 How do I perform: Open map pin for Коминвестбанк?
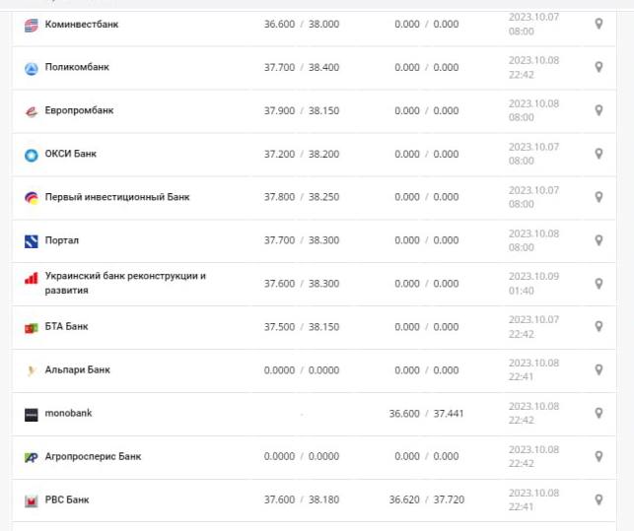coord(599,24)
